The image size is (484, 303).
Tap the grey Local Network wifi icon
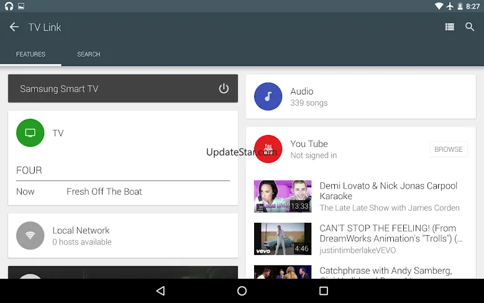pos(30,236)
